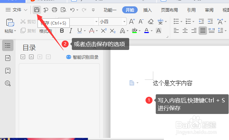Screen dimensions: 229x140
Task: Click the Cut (剪切) button
Action: click(x=28, y=21)
